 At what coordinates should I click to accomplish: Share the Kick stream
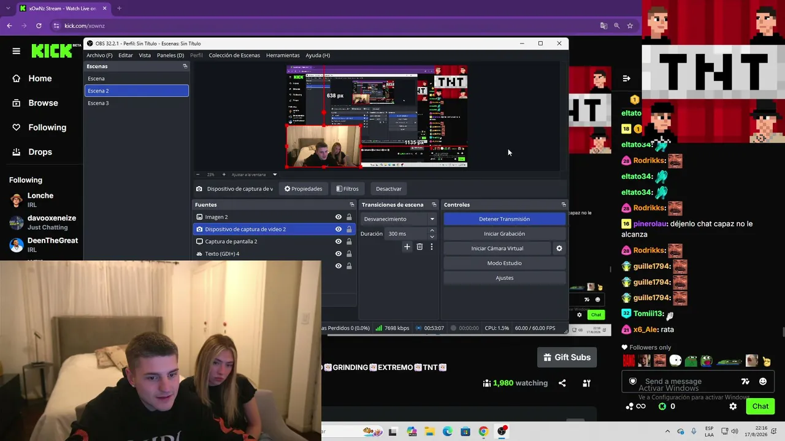tap(562, 383)
